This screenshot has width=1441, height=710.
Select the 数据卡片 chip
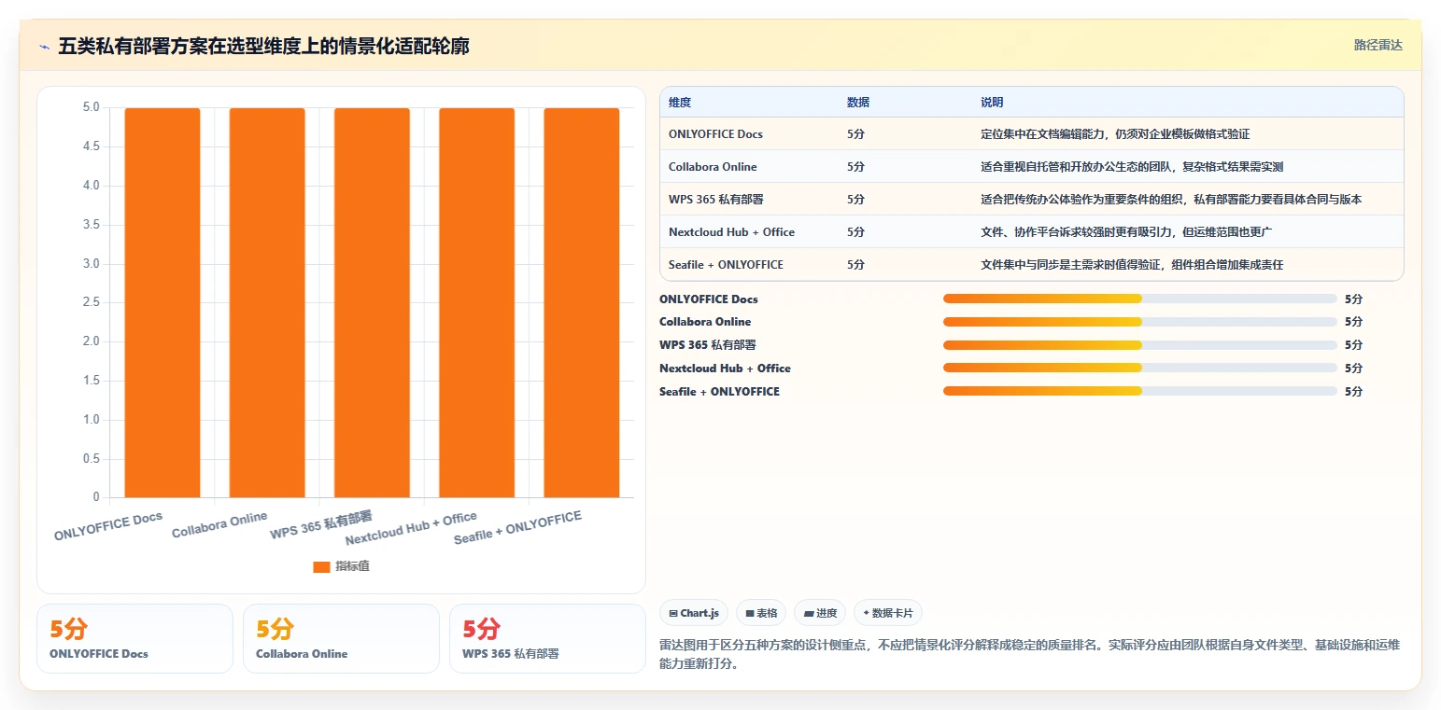(x=888, y=613)
